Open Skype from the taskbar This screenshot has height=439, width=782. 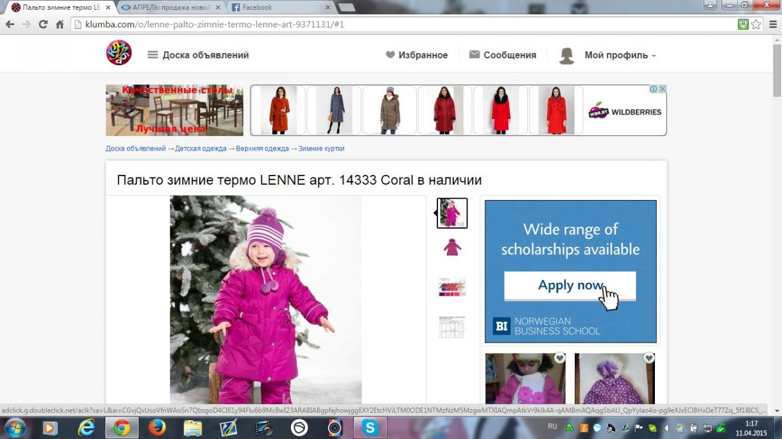pos(370,427)
